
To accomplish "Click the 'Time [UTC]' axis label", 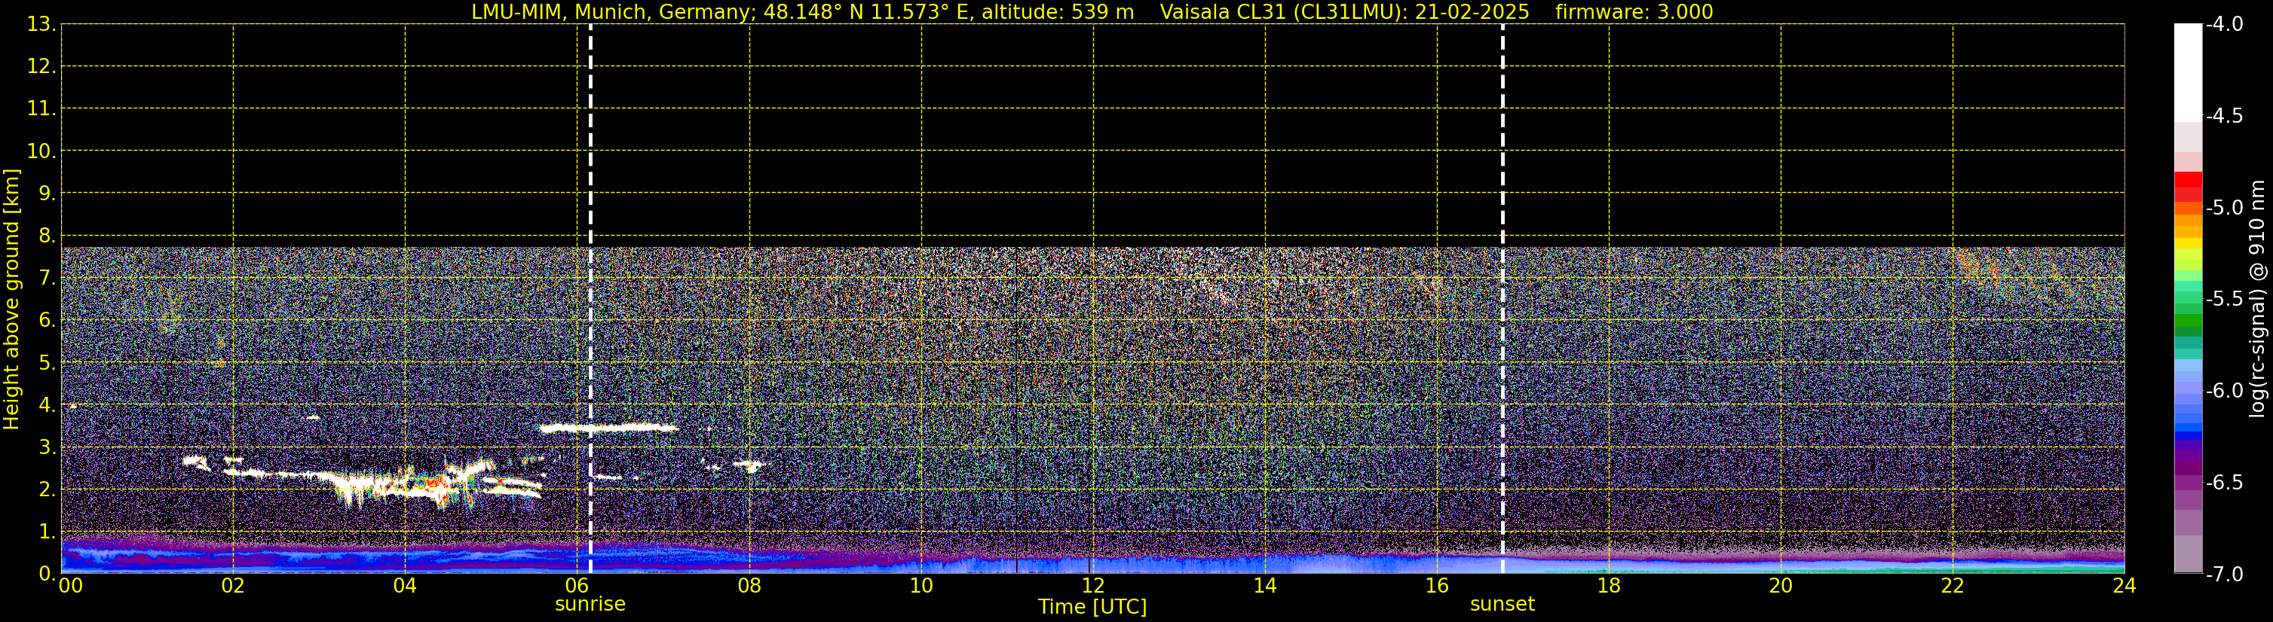I will click(x=1092, y=607).
